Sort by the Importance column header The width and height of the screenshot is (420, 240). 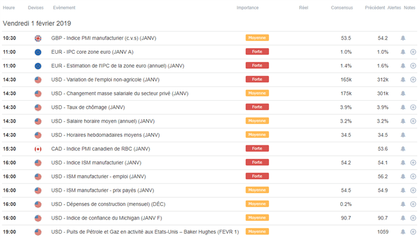[247, 8]
